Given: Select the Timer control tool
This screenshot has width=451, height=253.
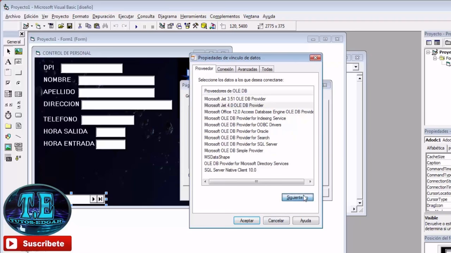Looking at the screenshot, I should coord(8,115).
